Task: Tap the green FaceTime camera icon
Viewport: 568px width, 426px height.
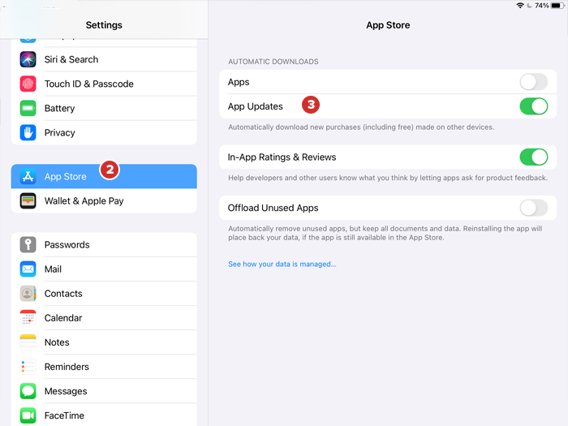Action: click(x=28, y=415)
